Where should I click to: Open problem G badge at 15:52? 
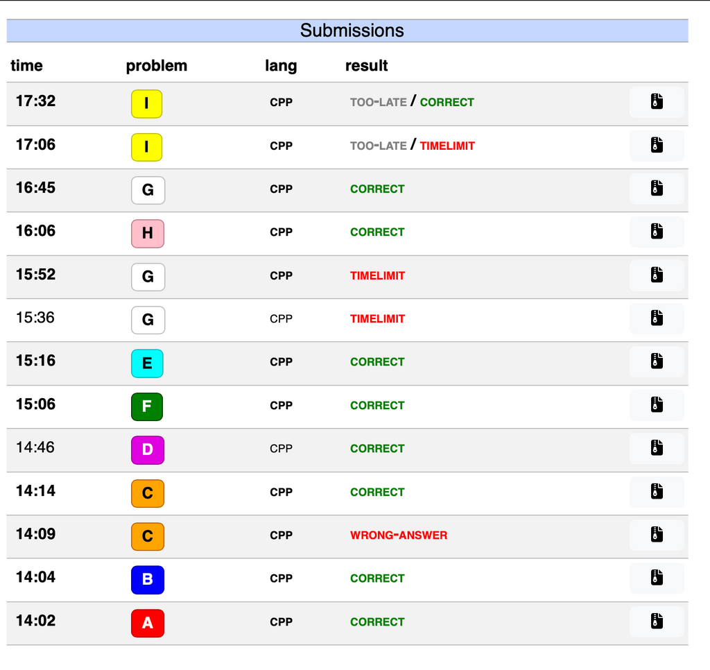point(148,277)
